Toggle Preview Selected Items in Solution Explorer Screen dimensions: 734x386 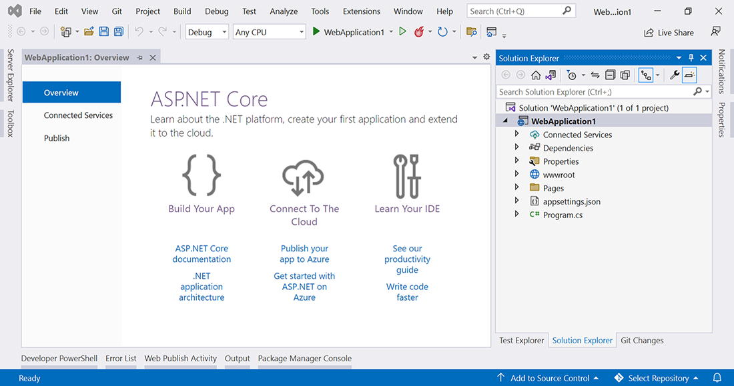coord(689,75)
